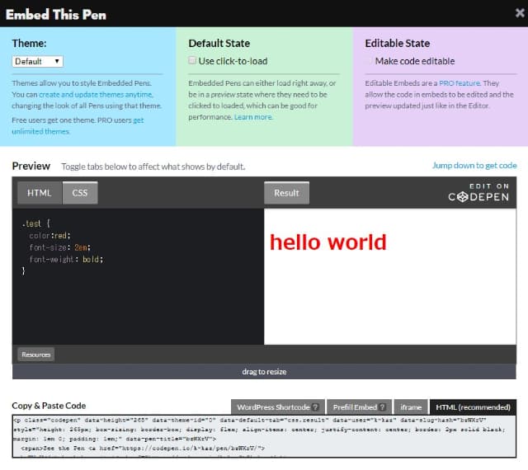528x470 pixels.
Task: Toggle the CSS tab in preview
Action: [x=80, y=193]
